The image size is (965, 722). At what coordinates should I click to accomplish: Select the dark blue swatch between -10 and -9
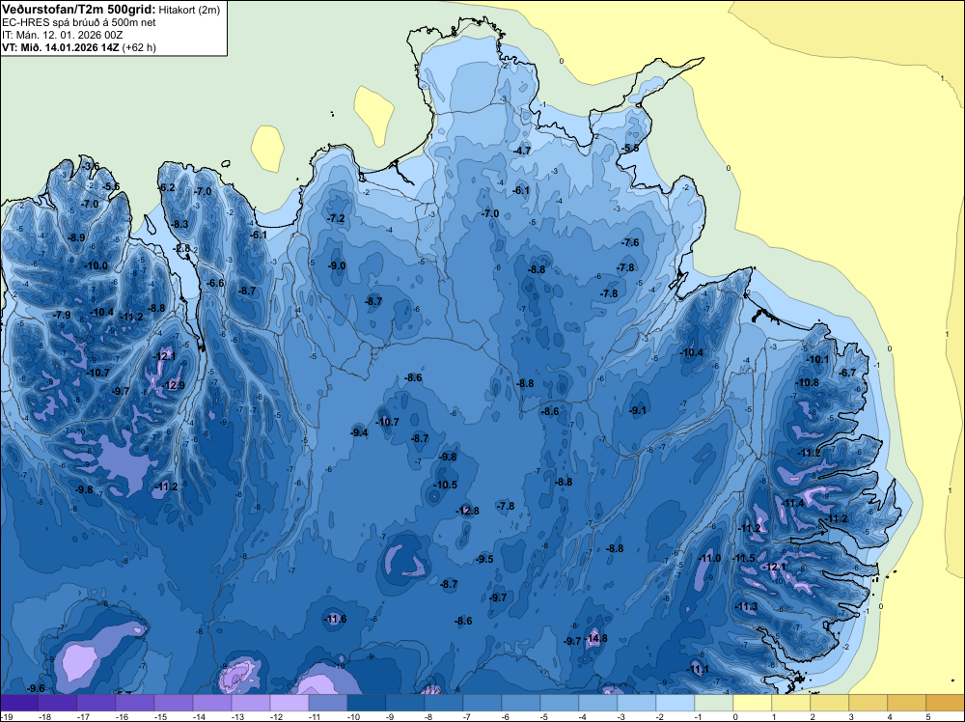(x=367, y=703)
